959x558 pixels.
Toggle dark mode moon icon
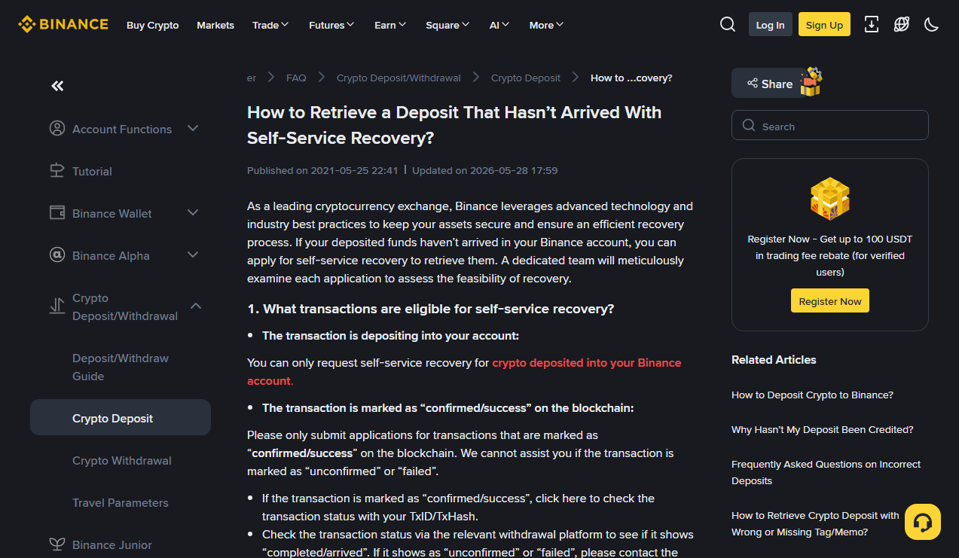(932, 24)
